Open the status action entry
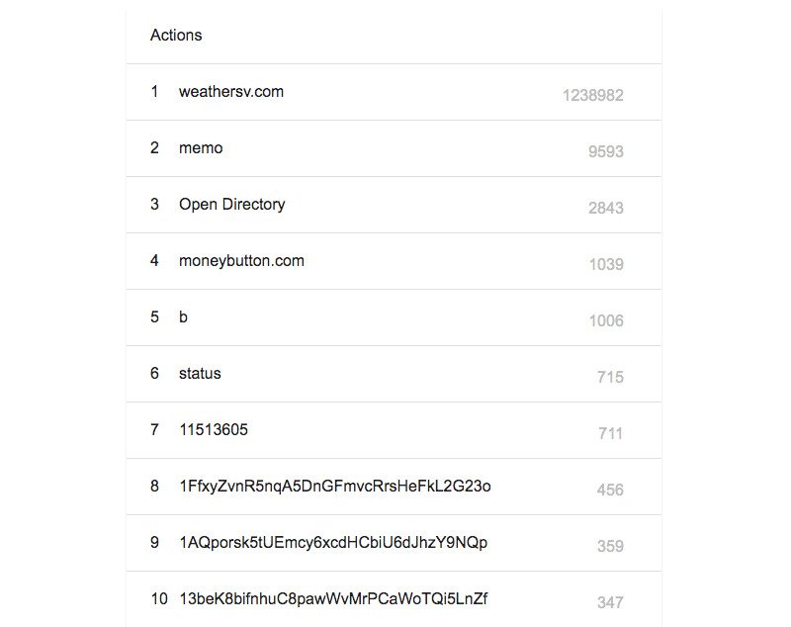Screen dimensions: 791x627 point(200,374)
